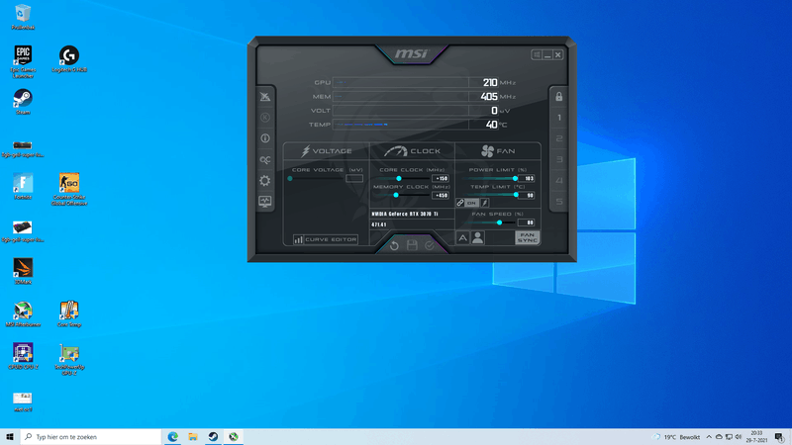The height and width of the screenshot is (445, 792).
Task: Select profile slot 1
Action: tap(558, 119)
